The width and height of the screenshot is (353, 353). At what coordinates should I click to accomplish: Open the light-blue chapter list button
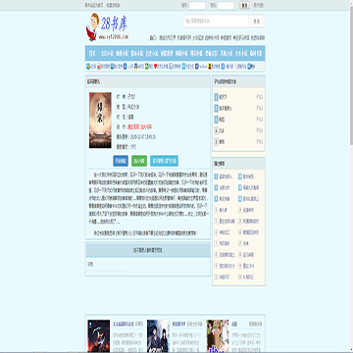(x=164, y=161)
